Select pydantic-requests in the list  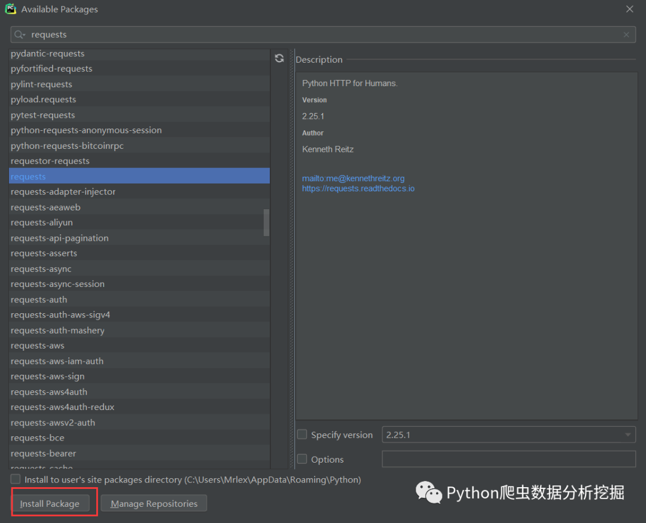(139, 54)
